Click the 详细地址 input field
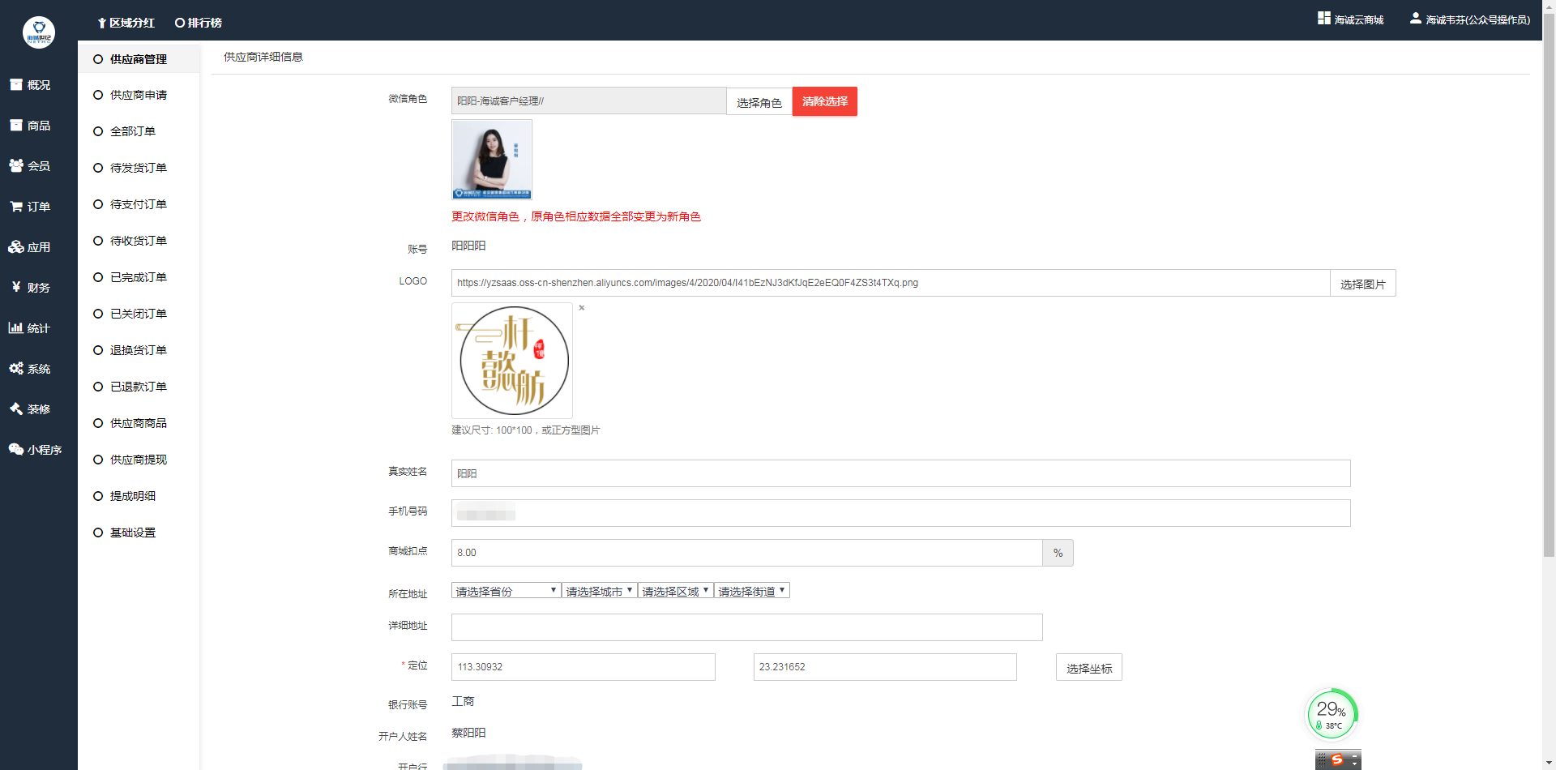 747,627
